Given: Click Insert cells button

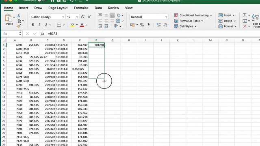Looking at the screenshot, I should pos(227,15).
